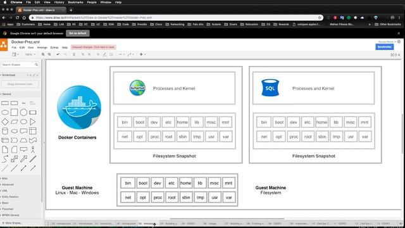Screen dimensions: 405x228
Task: Select the hexagon shape in General palette
Action: (23, 122)
